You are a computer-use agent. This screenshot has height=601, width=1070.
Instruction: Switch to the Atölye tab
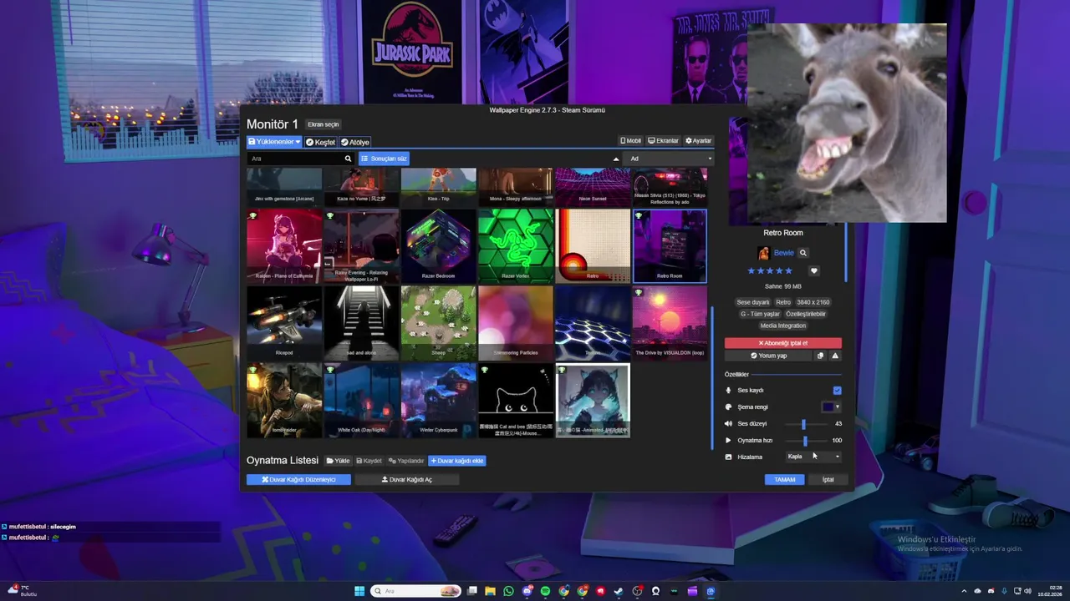(354, 142)
